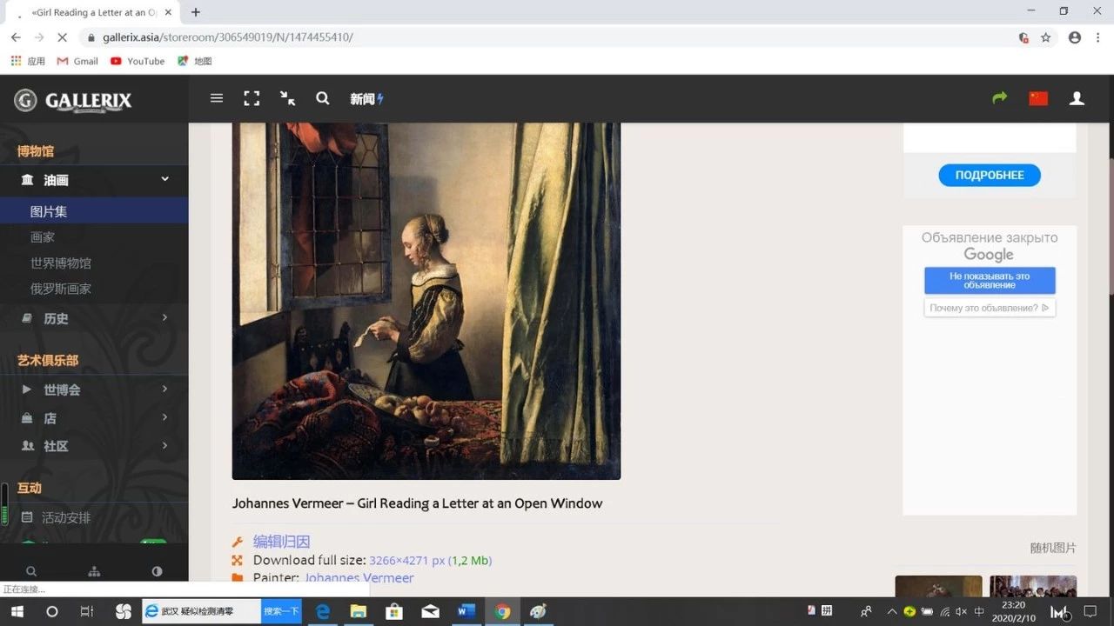Expand the 历史 sidebar menu
1114x626 pixels.
click(x=164, y=318)
